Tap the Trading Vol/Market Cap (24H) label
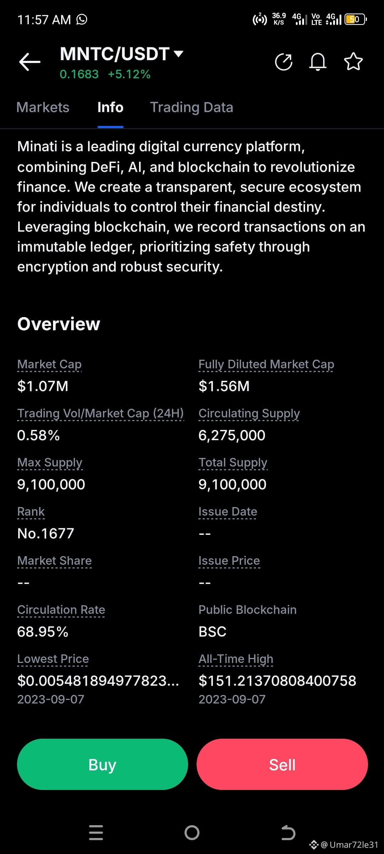The height and width of the screenshot is (854, 384). pyautogui.click(x=101, y=413)
